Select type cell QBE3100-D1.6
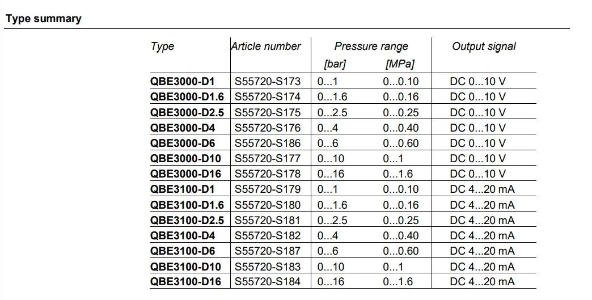 (x=187, y=205)
